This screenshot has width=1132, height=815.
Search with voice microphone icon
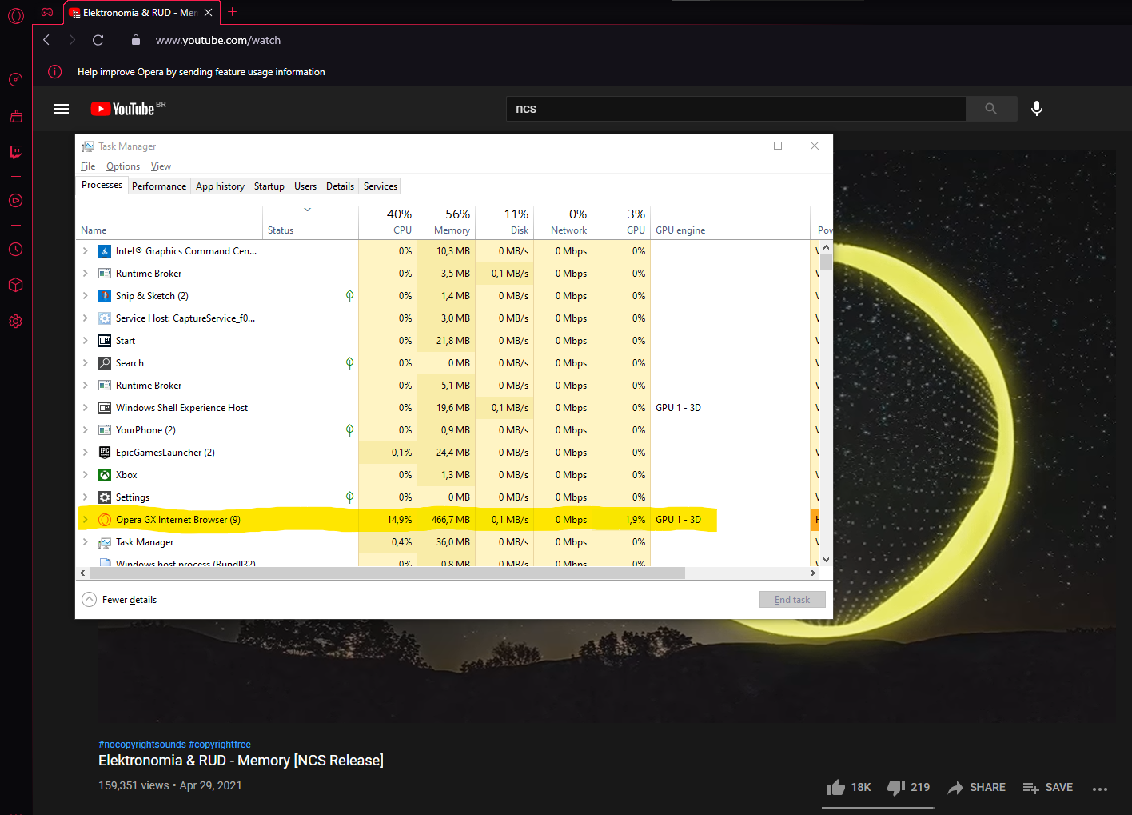coord(1037,109)
